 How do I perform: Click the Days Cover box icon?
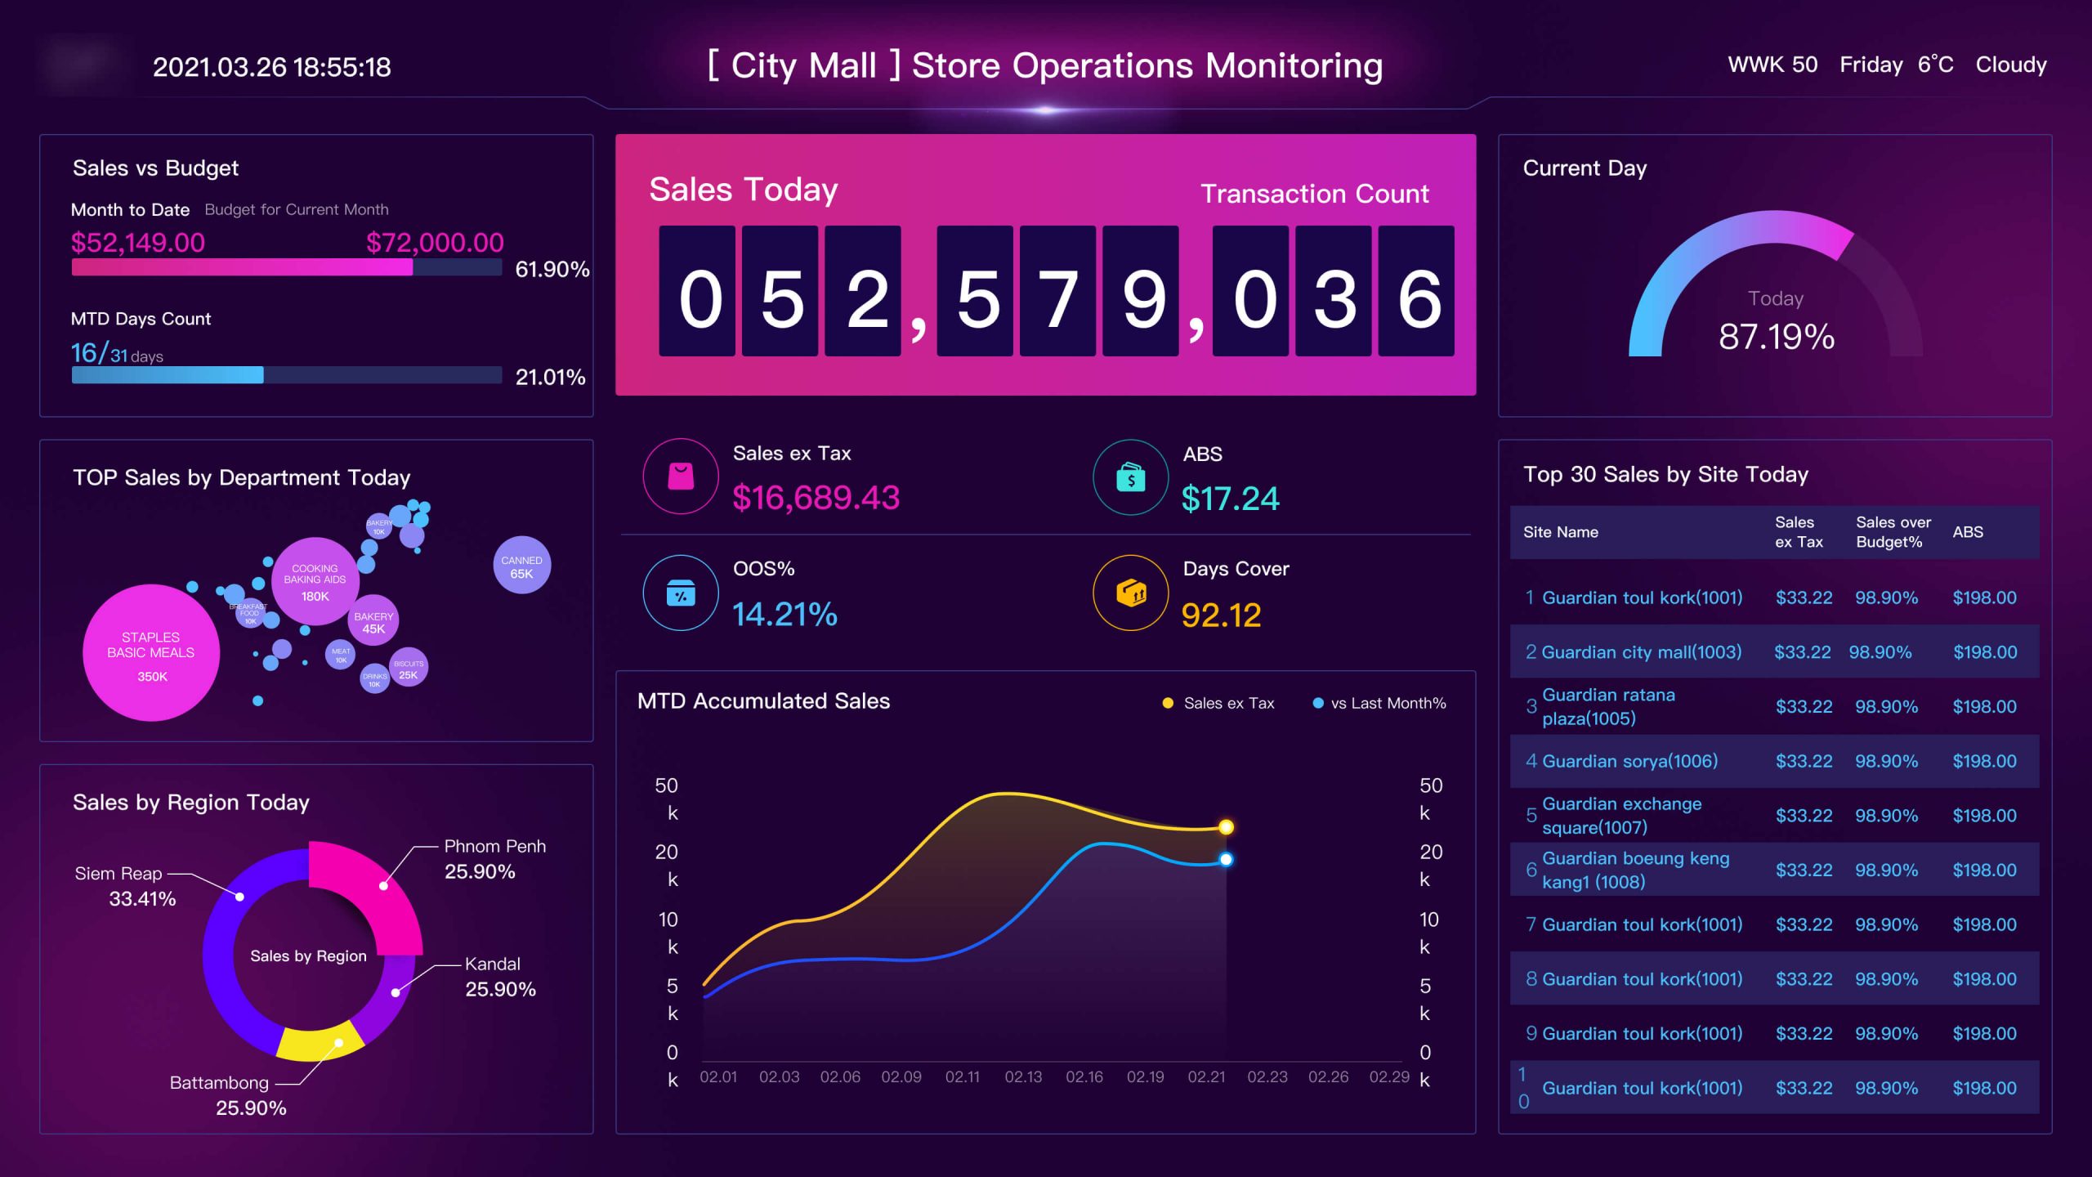pyautogui.click(x=1131, y=593)
